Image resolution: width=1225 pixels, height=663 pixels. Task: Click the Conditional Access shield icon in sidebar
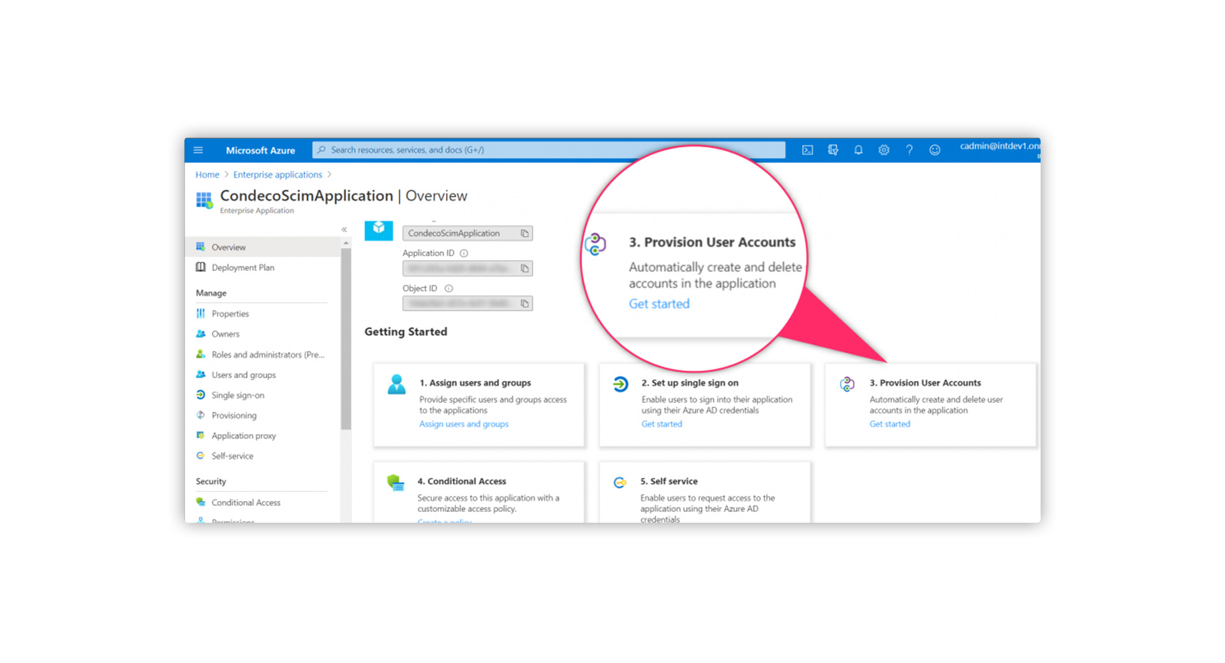click(200, 502)
